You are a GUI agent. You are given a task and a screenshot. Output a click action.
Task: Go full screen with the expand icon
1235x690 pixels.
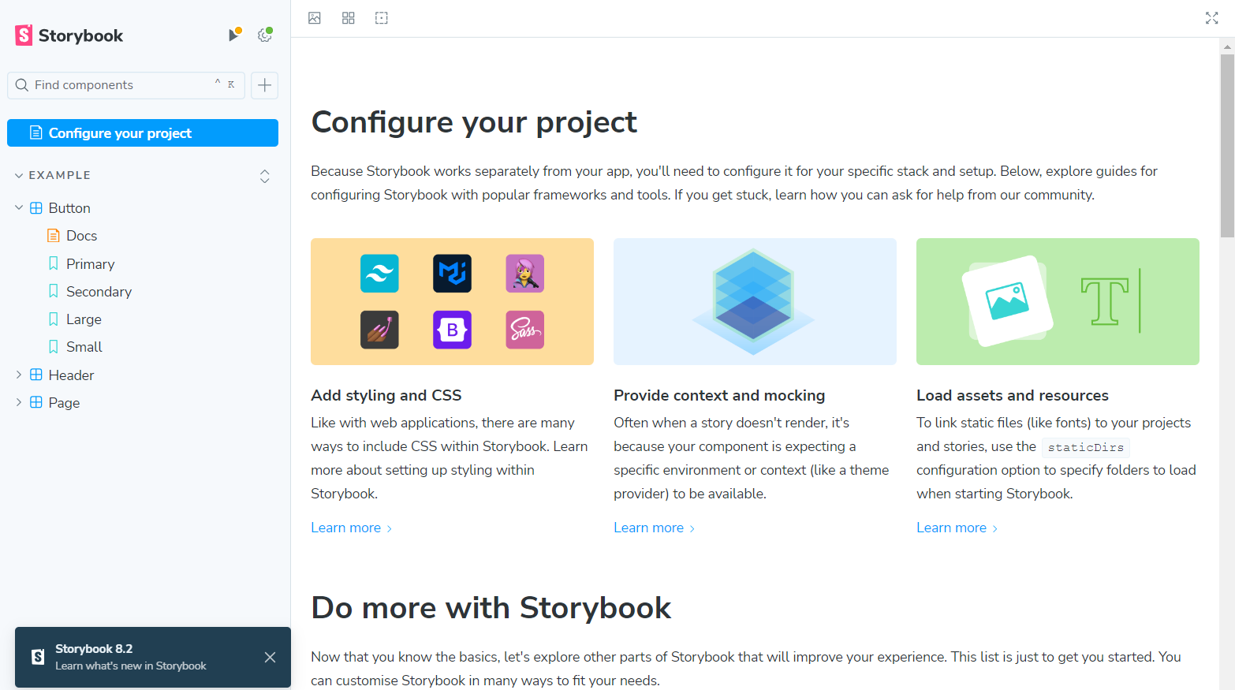1212,18
